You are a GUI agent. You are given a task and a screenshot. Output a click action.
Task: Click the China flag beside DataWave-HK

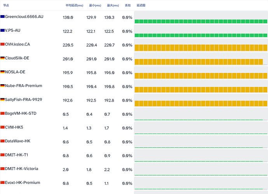[2, 141]
